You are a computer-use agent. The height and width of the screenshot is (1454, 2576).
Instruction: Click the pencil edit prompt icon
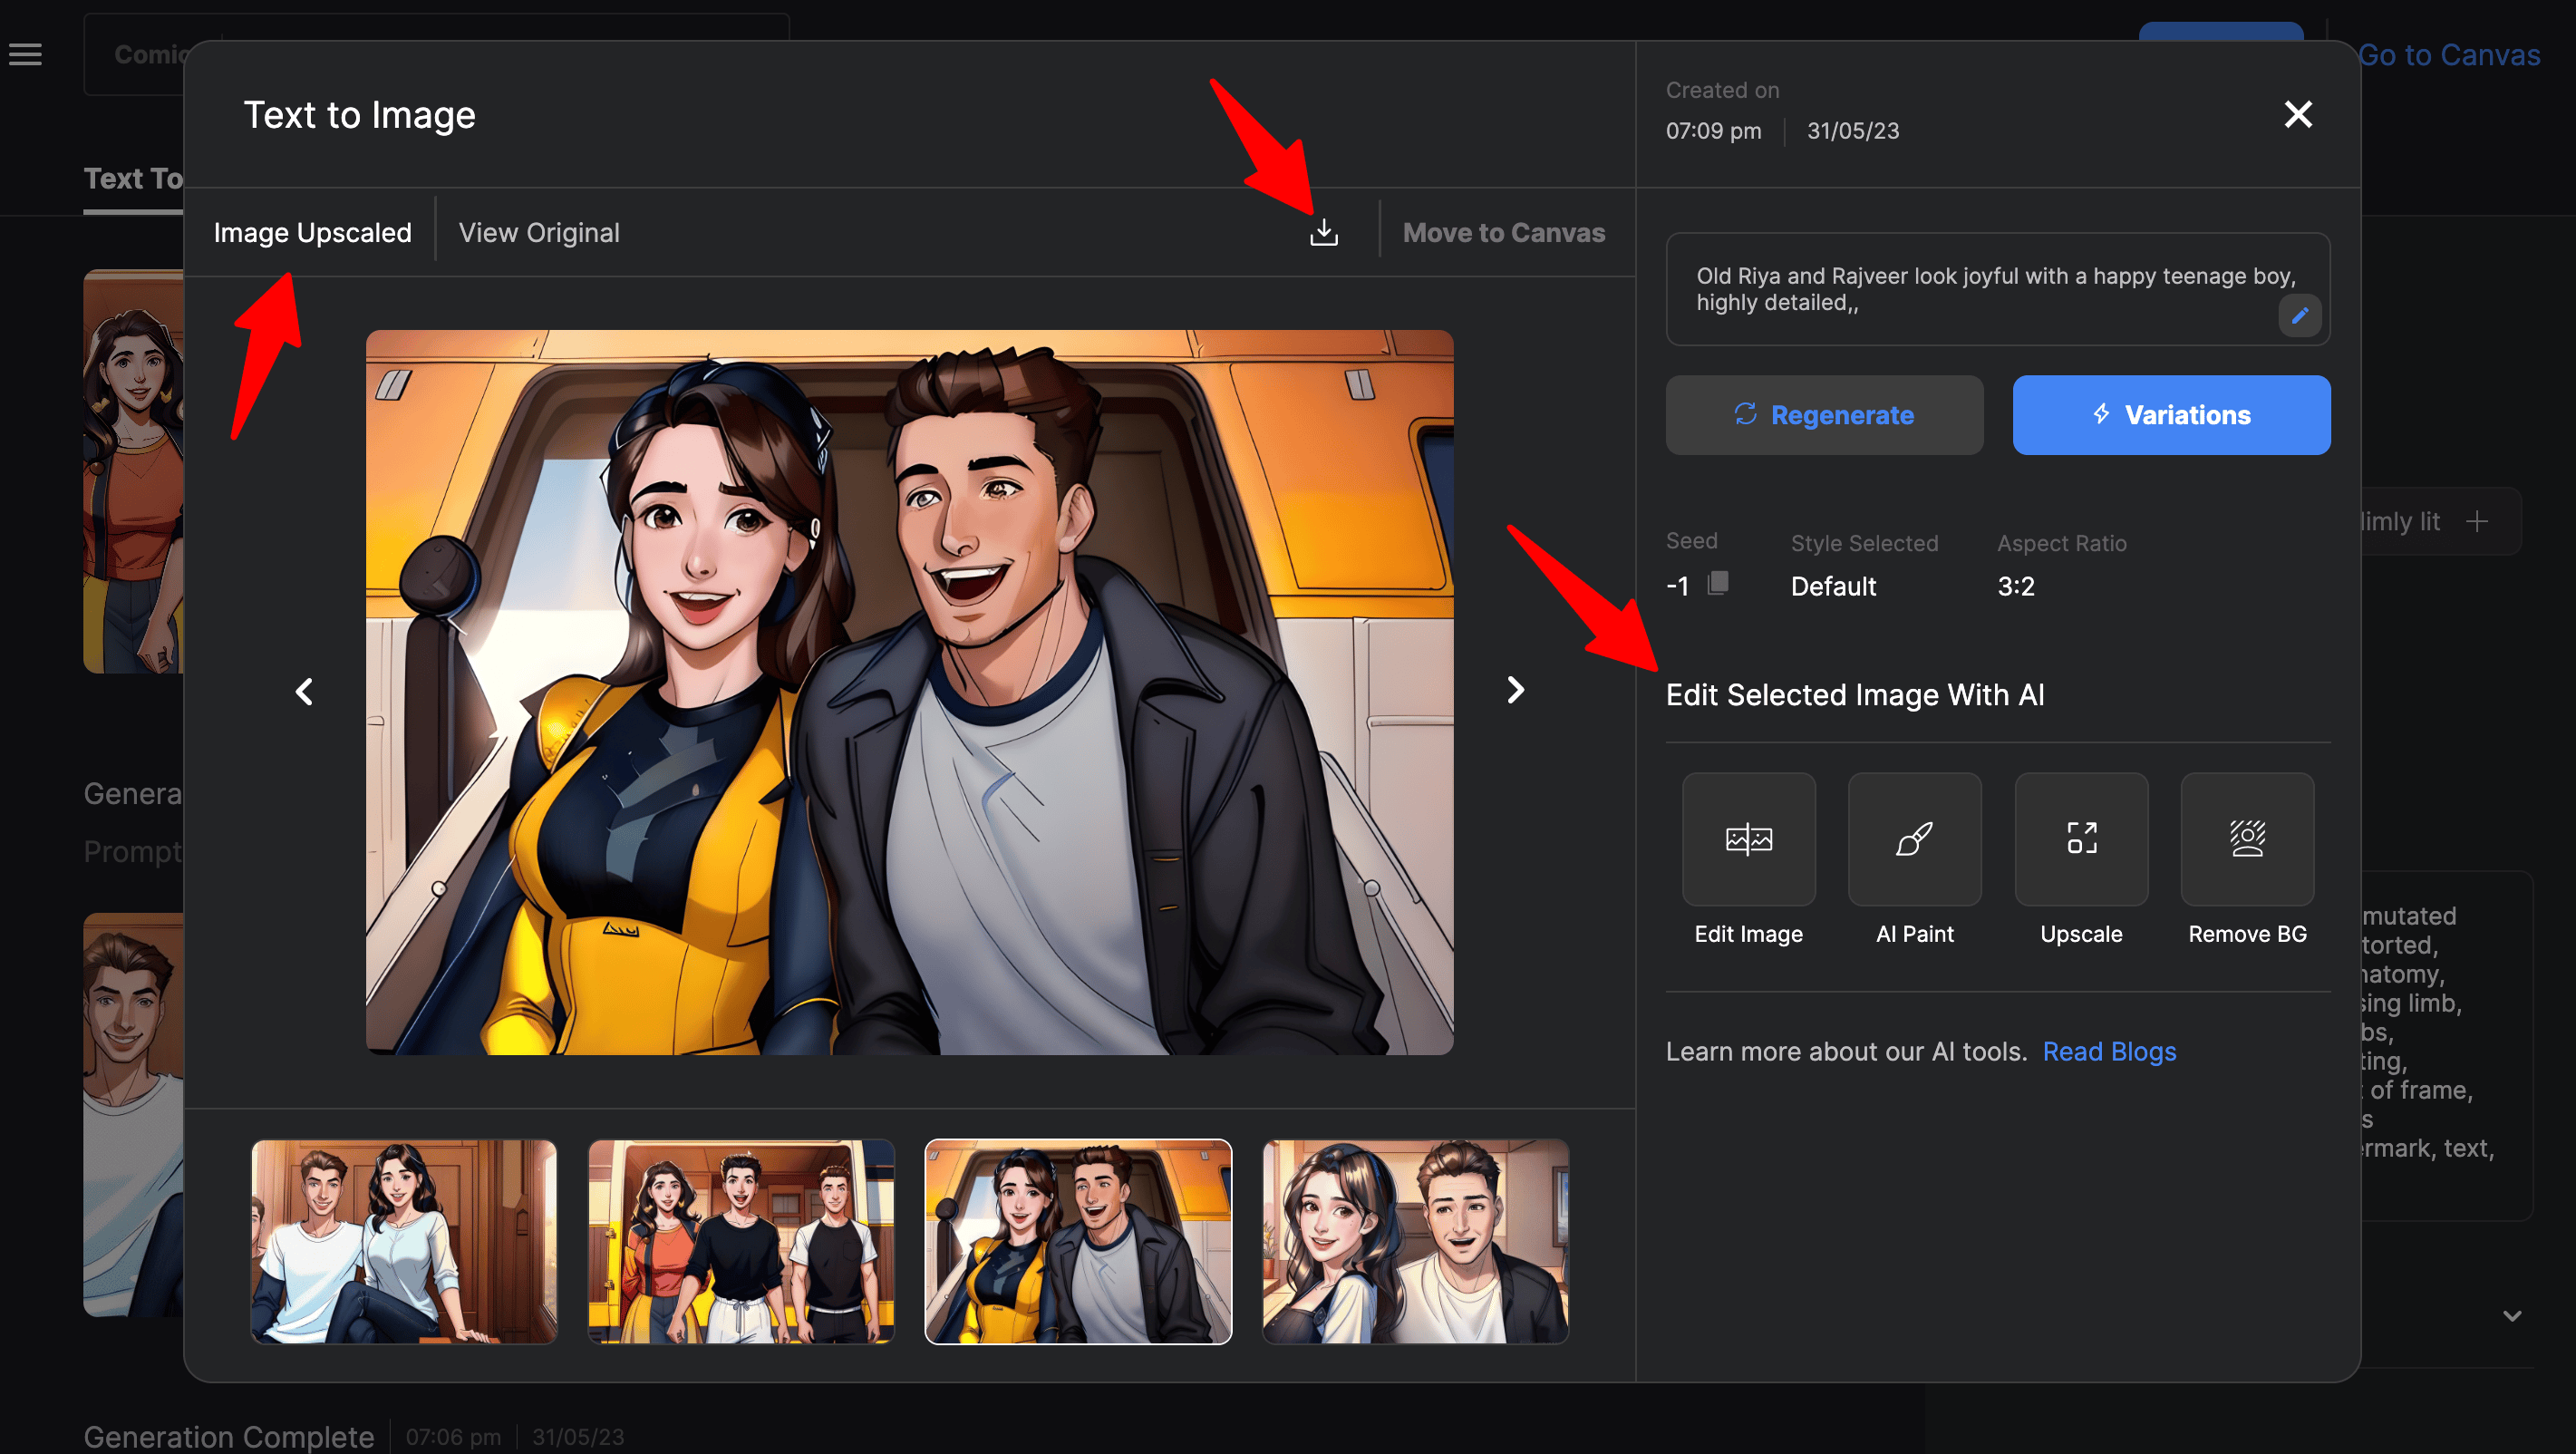pos(2299,316)
